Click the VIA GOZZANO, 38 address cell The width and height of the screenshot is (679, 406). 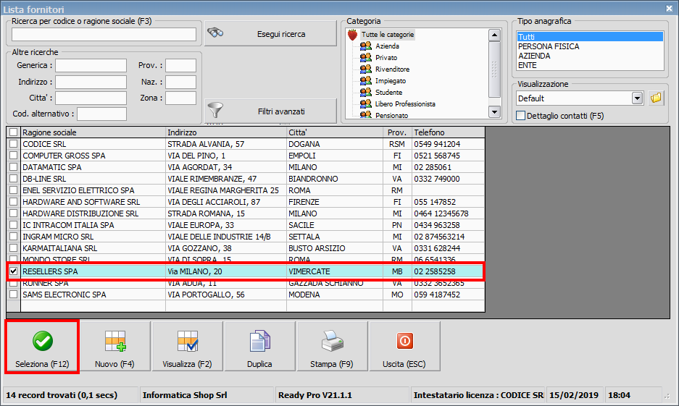pos(225,248)
